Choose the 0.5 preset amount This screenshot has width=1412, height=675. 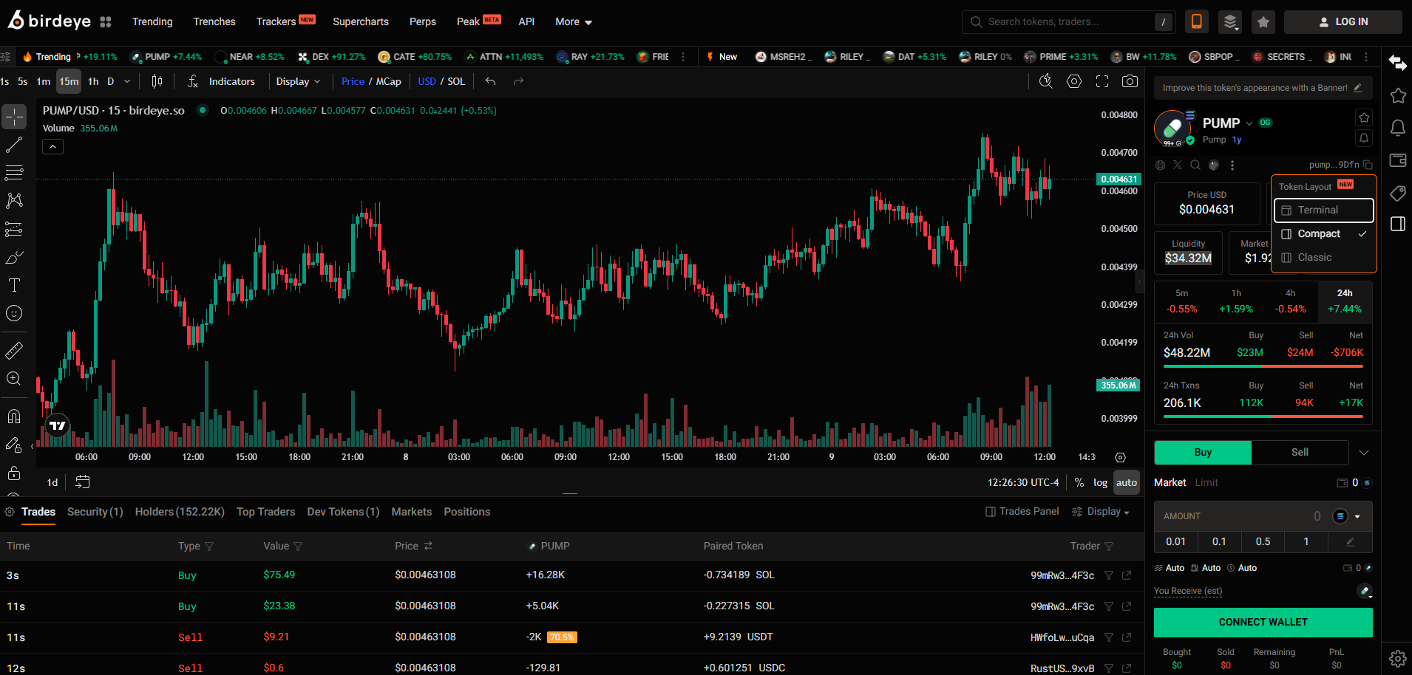coord(1263,542)
